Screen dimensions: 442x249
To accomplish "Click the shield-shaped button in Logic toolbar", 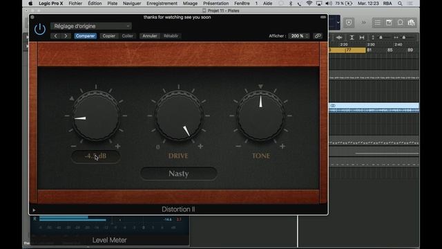I will click(349, 23).
